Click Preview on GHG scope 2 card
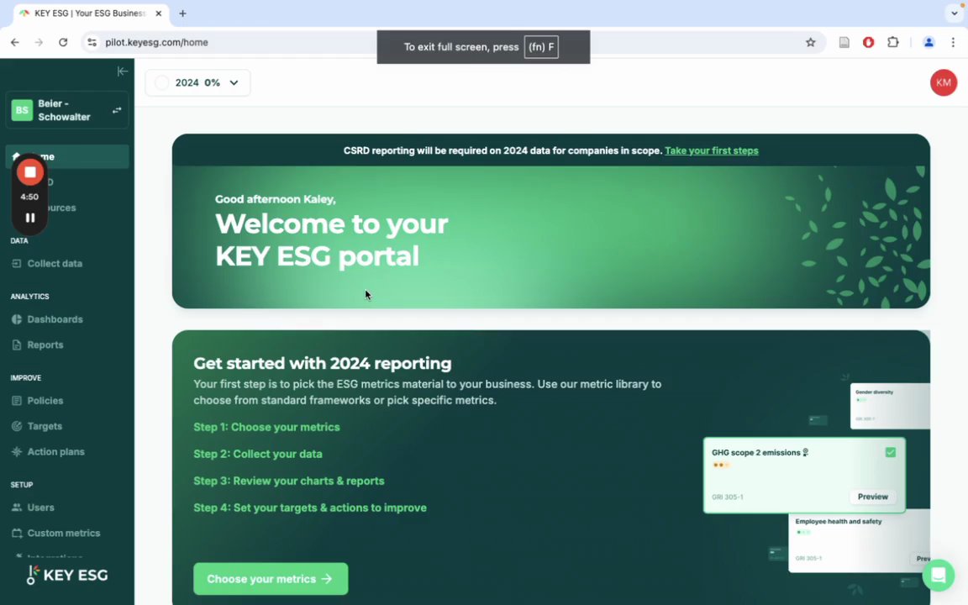Viewport: 968px width, 605px height. tap(872, 497)
